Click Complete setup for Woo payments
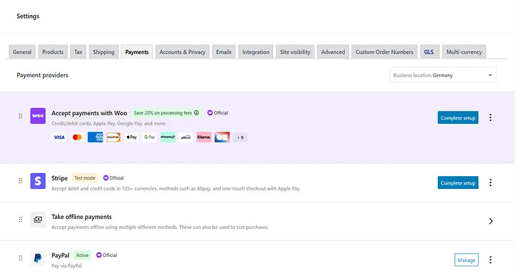The height and width of the screenshot is (272, 516). tap(458, 117)
